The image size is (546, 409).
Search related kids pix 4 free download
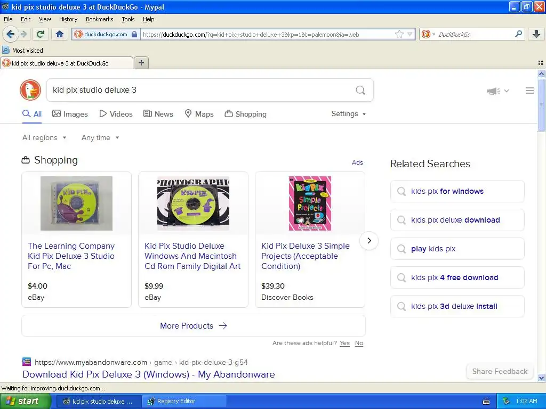tap(457, 277)
